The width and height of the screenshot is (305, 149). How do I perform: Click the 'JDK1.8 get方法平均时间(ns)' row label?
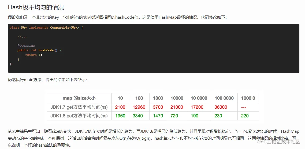[79, 116]
